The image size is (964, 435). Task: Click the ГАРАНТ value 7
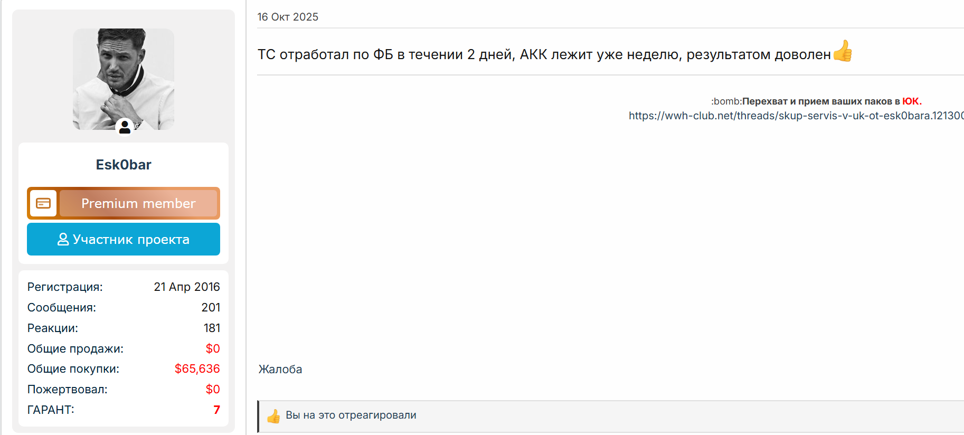tap(216, 410)
